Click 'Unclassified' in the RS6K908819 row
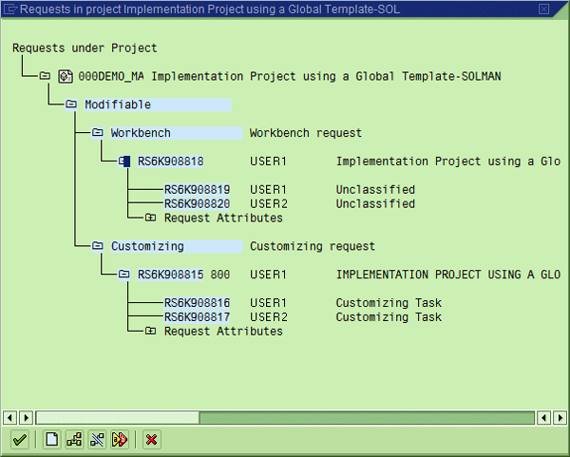This screenshot has height=457, width=570. [375, 190]
